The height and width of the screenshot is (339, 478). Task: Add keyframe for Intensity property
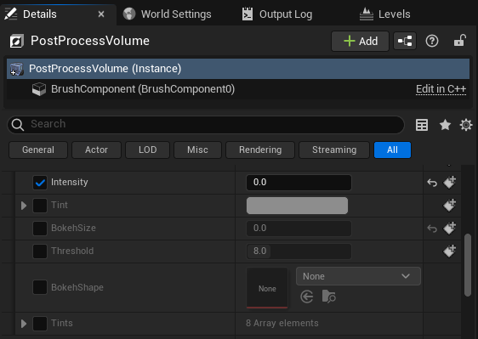[x=449, y=182]
